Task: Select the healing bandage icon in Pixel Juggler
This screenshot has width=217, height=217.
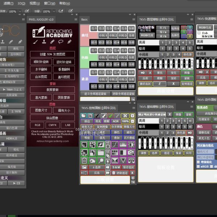Action: point(52,42)
